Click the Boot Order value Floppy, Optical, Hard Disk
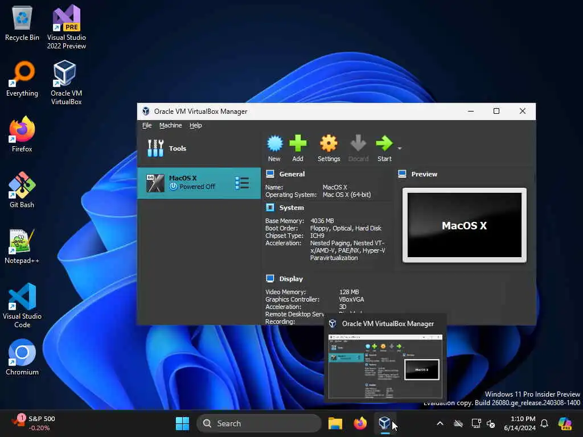The image size is (583, 437). [346, 228]
